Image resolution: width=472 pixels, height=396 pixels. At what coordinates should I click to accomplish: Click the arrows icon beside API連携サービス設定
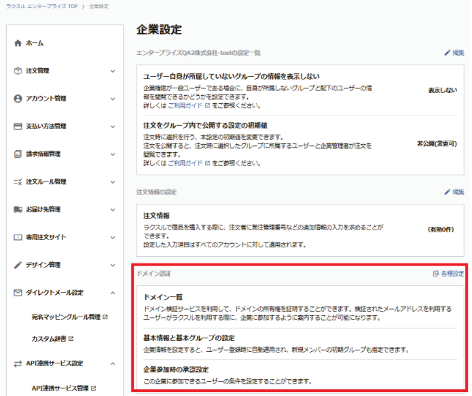coord(18,364)
